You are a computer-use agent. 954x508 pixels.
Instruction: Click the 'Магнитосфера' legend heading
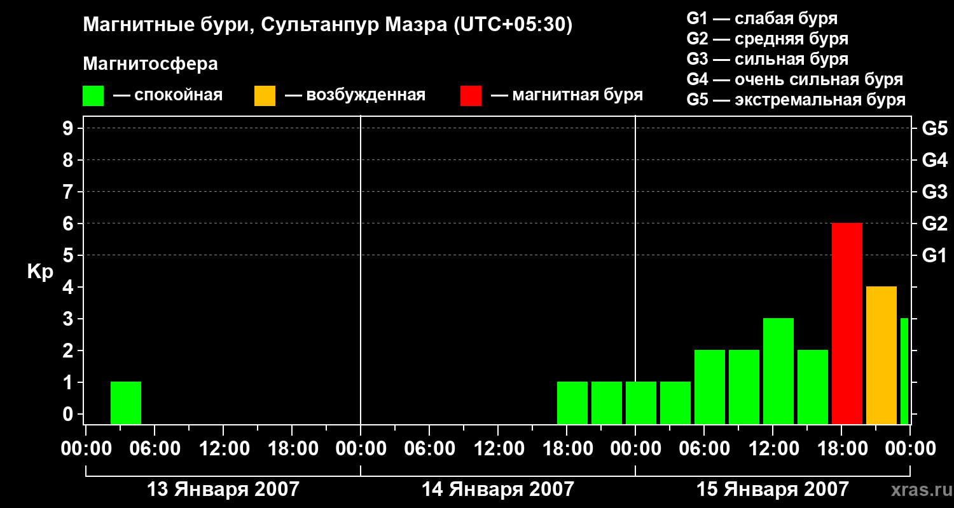(150, 64)
